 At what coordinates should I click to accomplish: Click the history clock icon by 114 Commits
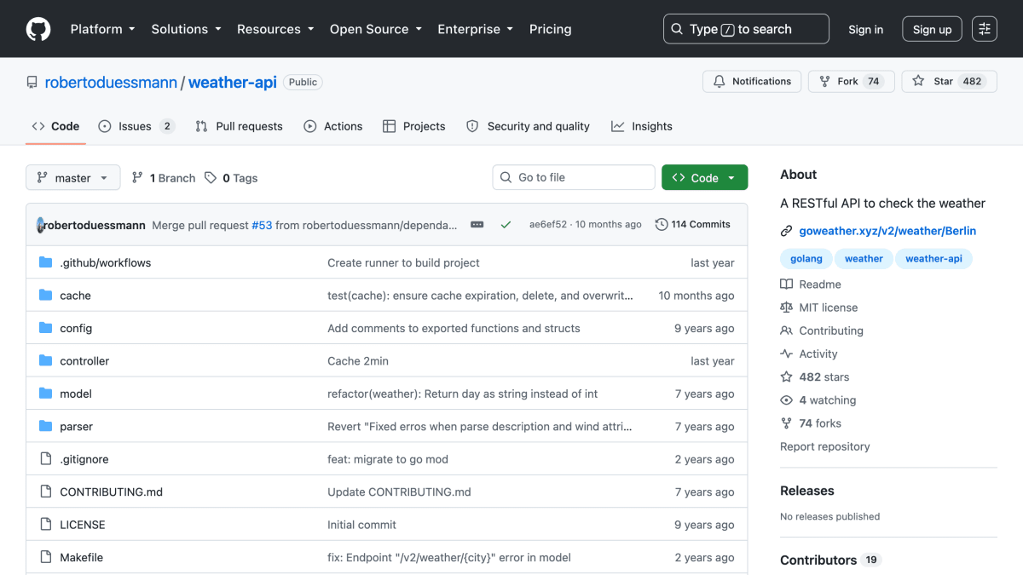662,225
